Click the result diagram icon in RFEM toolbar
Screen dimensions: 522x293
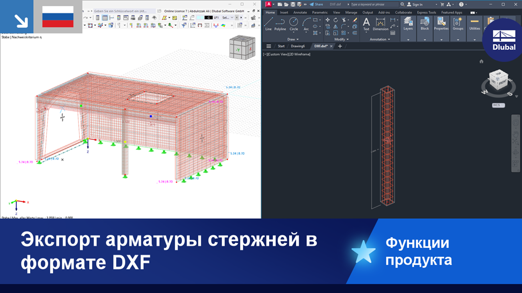point(216,25)
